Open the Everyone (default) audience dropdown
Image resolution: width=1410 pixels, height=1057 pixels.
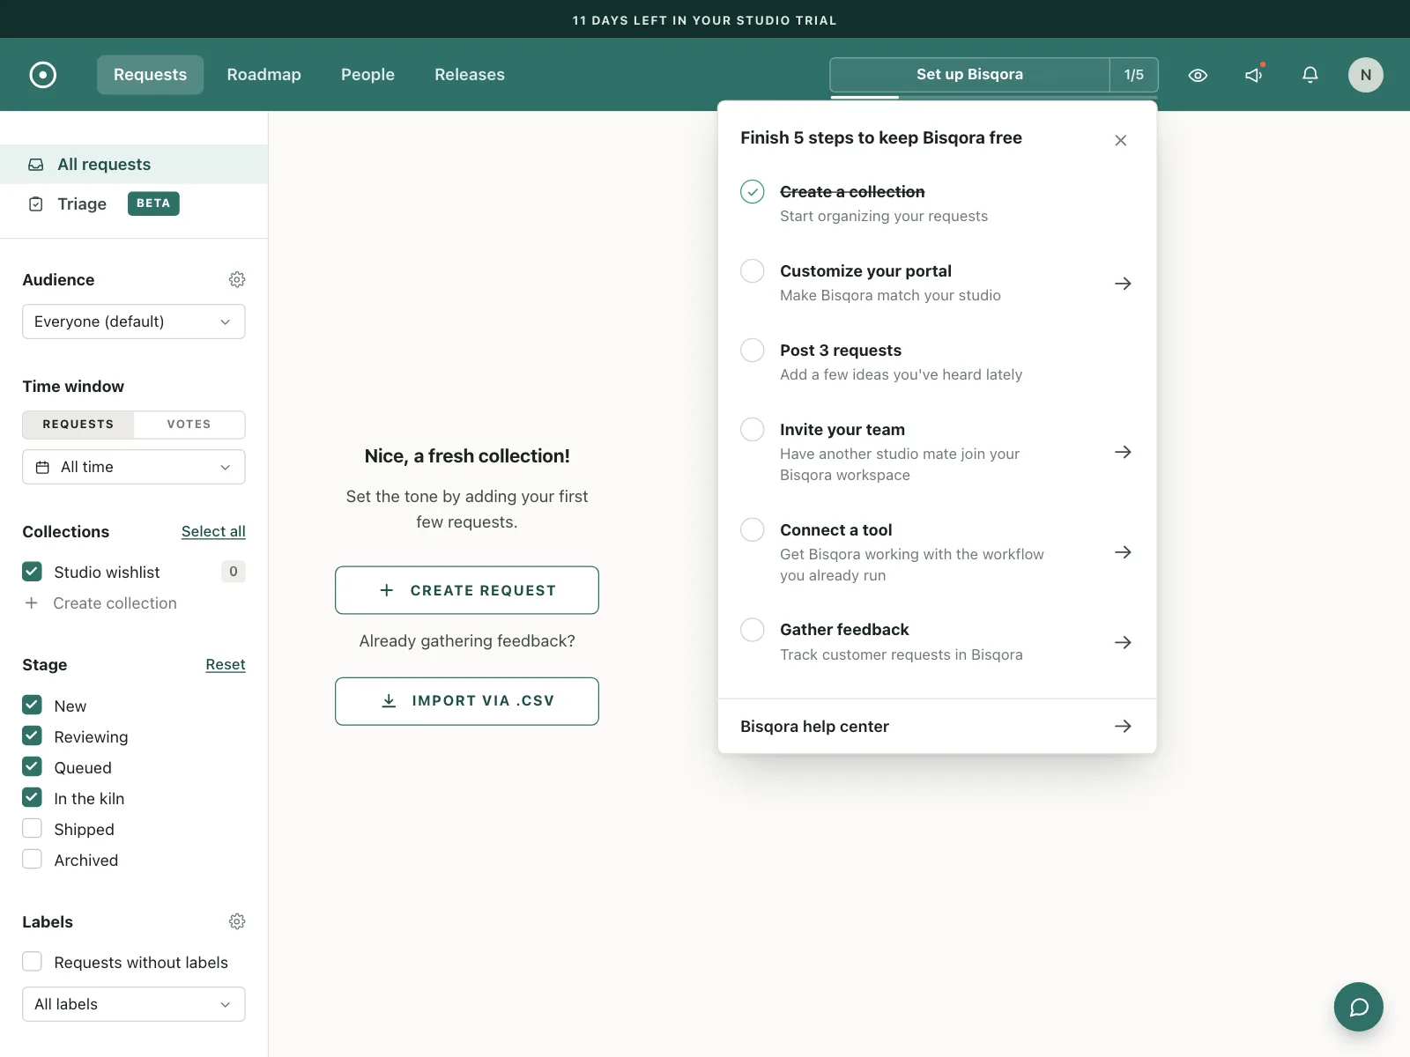(134, 322)
